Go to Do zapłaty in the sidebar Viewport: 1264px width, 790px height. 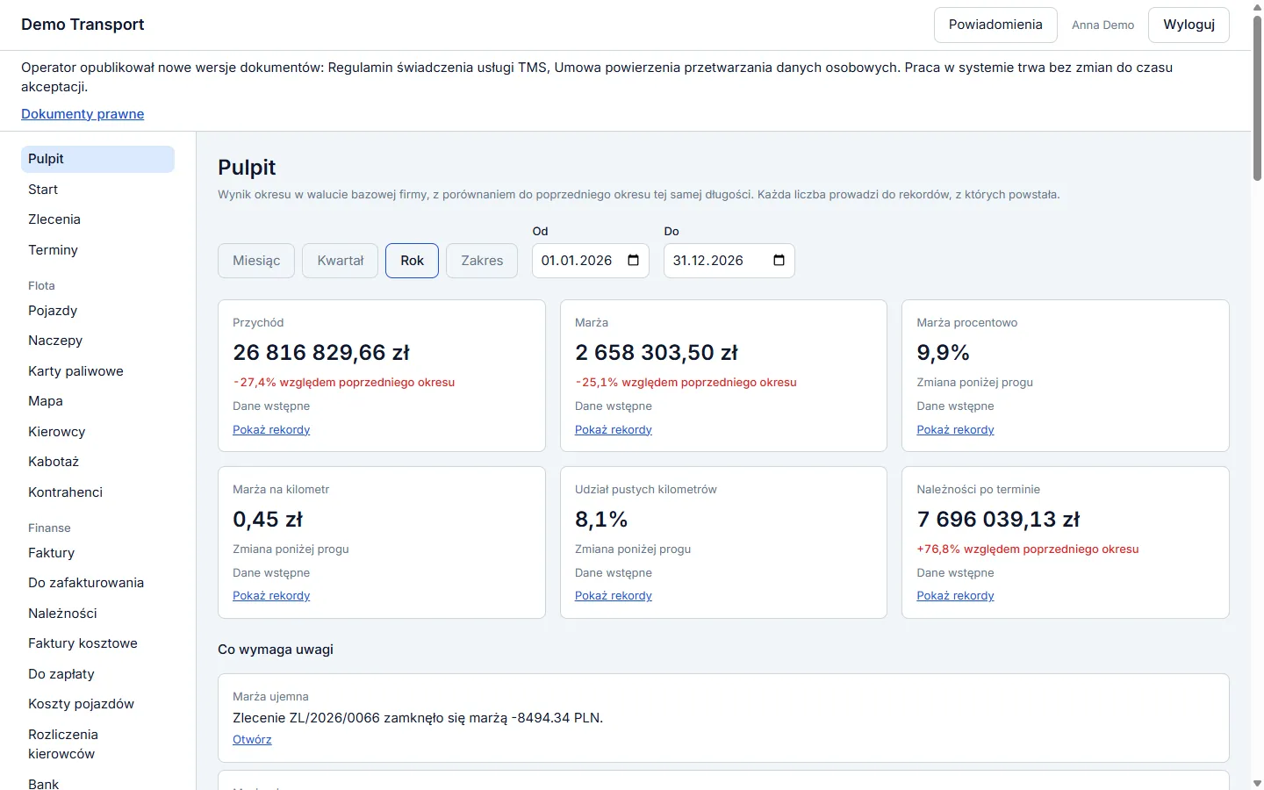(97, 674)
